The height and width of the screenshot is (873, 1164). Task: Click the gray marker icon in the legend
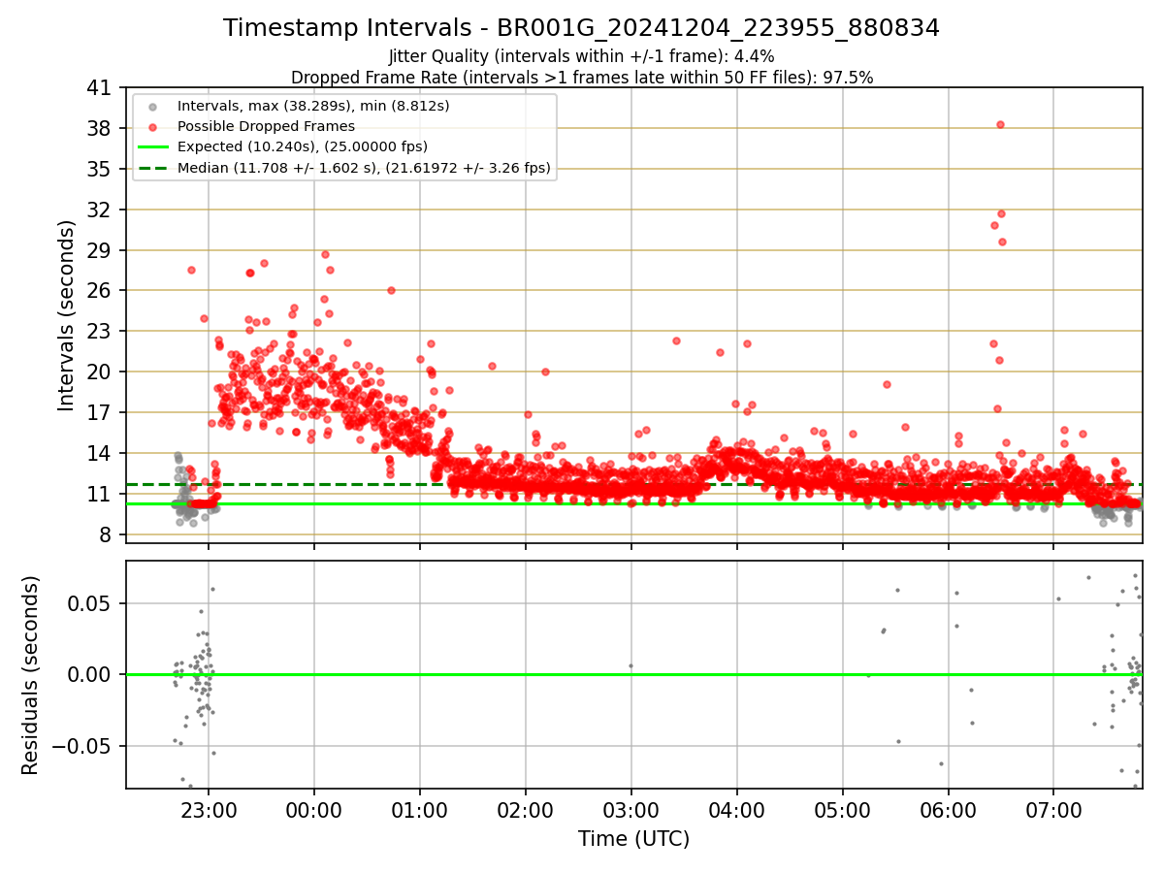click(153, 106)
